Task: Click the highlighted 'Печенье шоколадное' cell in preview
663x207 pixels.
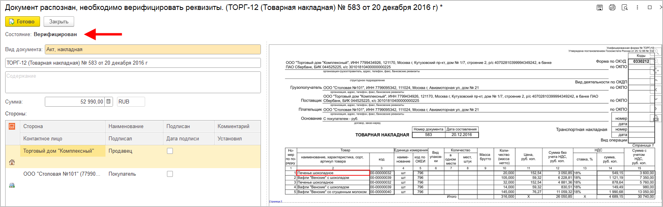Action: tap(333, 173)
